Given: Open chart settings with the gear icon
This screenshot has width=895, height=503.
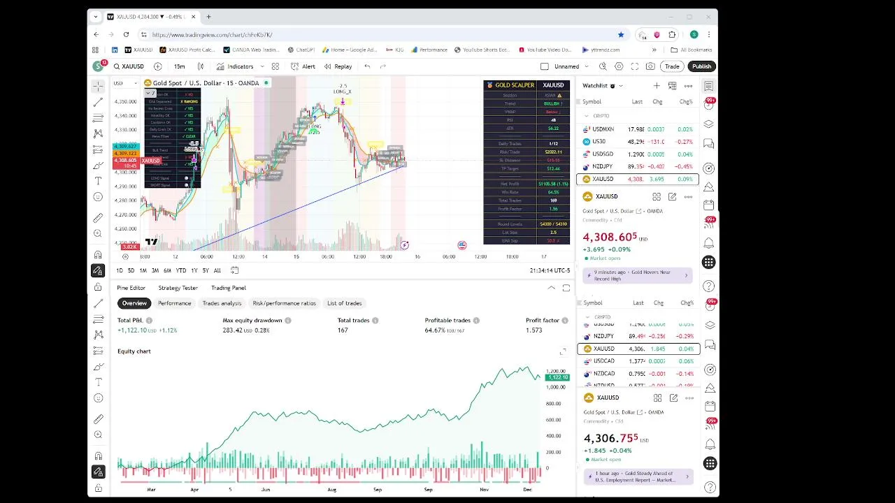Looking at the screenshot, I should pos(619,66).
